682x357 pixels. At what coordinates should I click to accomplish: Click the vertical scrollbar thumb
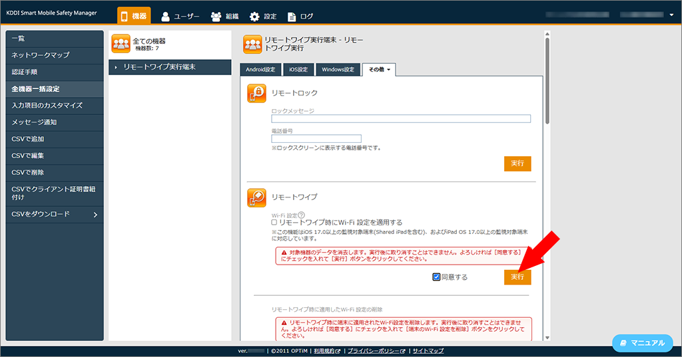point(547,81)
